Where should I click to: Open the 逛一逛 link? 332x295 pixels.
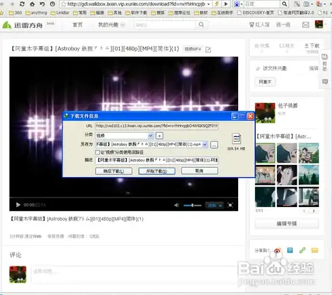[283, 25]
